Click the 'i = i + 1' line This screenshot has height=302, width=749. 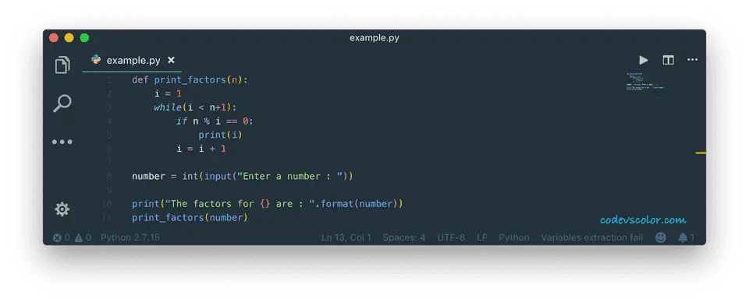[x=201, y=149]
